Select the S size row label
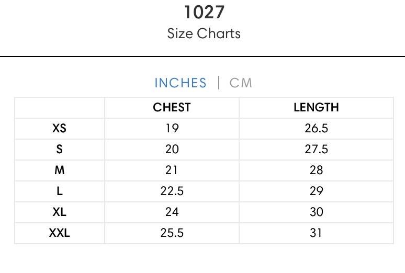The width and height of the screenshot is (405, 273). pyautogui.click(x=60, y=149)
